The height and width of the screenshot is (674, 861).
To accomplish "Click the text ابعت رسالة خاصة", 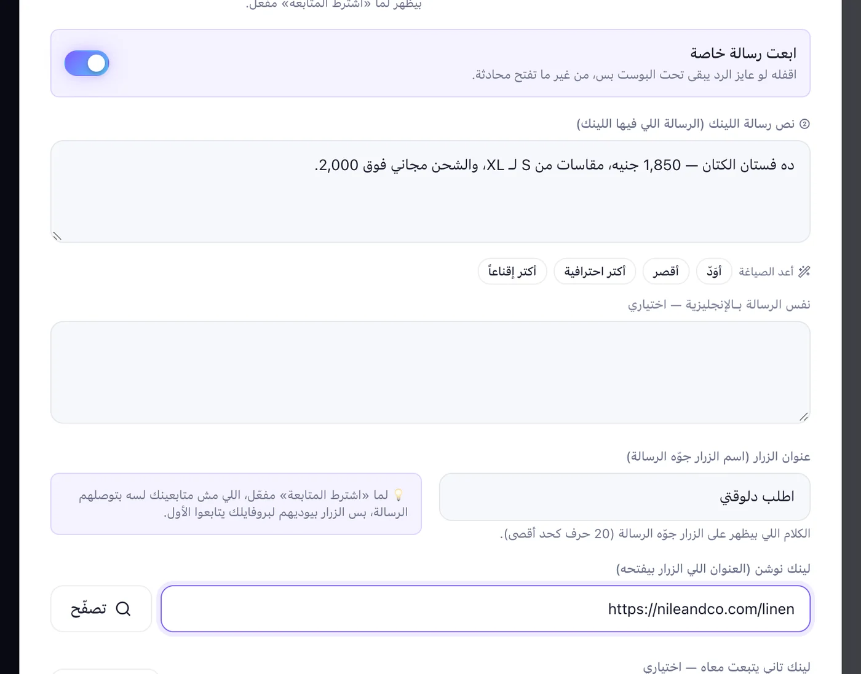I will pos(743,53).
